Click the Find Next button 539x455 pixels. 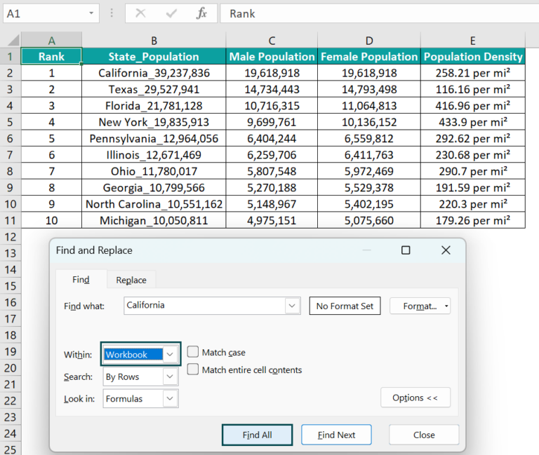(336, 435)
